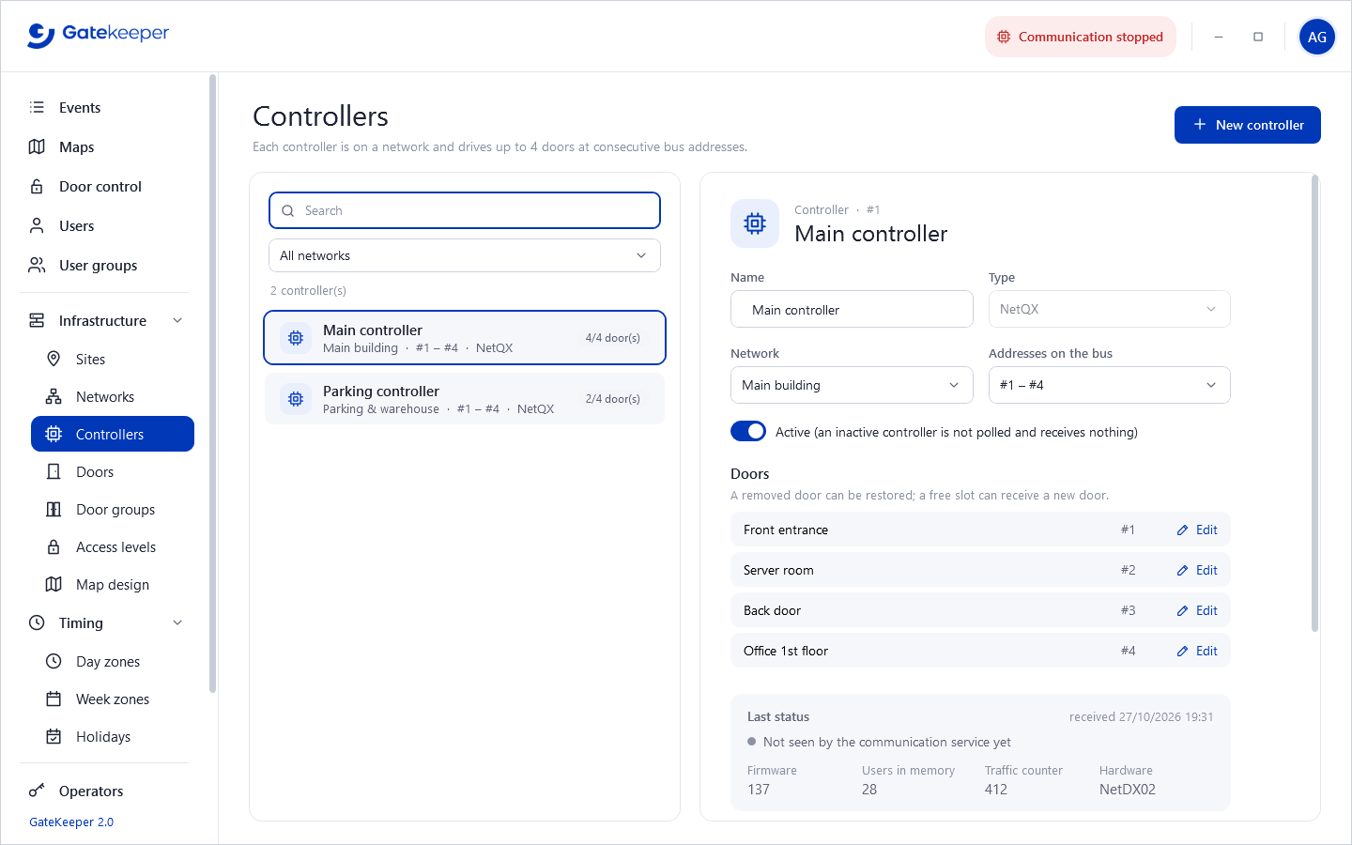Click the Communication stopped status badge
Viewport: 1352px width, 845px height.
1081,37
